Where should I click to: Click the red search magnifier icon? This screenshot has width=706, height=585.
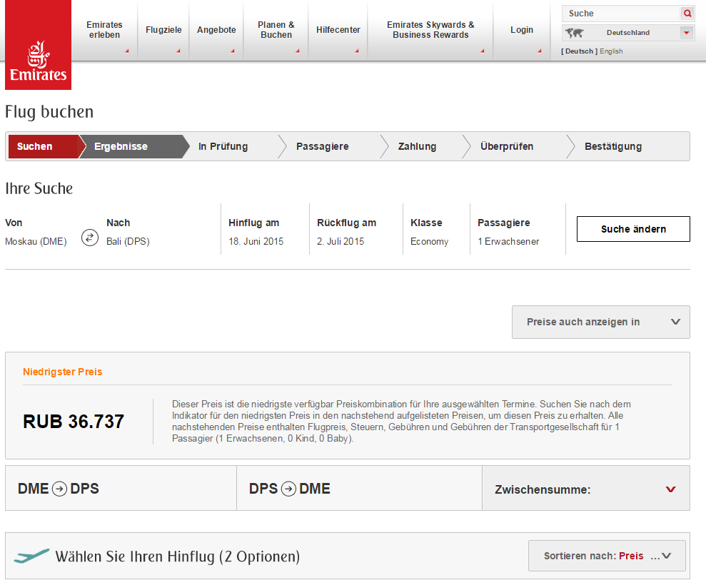point(687,14)
